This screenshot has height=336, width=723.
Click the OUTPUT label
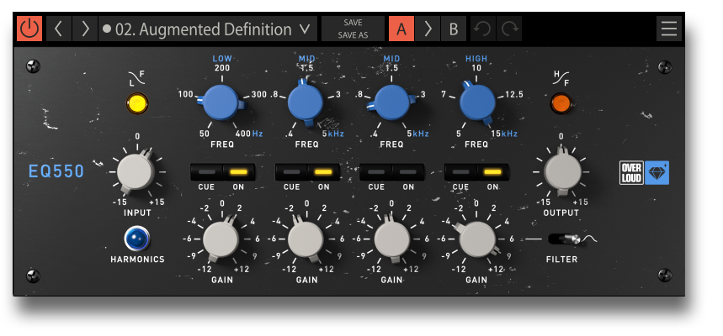click(561, 213)
